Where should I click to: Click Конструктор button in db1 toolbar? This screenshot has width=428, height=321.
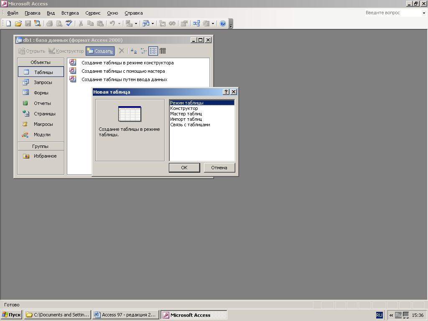pyautogui.click(x=66, y=51)
